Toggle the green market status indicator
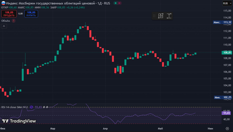 (116, 3)
